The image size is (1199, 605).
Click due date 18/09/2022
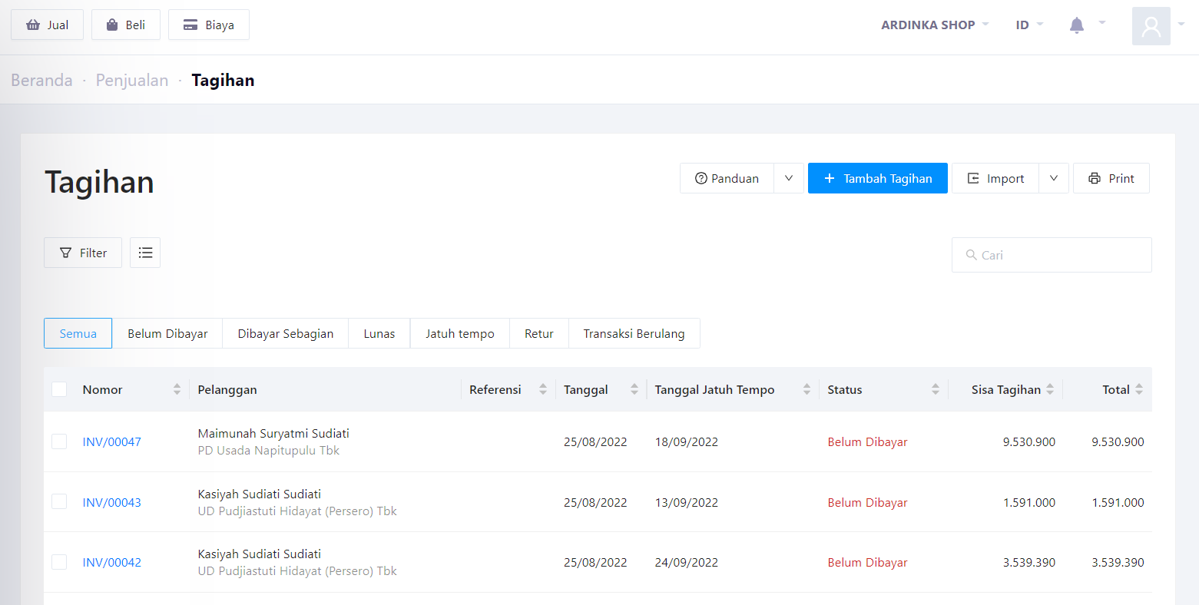(x=687, y=441)
